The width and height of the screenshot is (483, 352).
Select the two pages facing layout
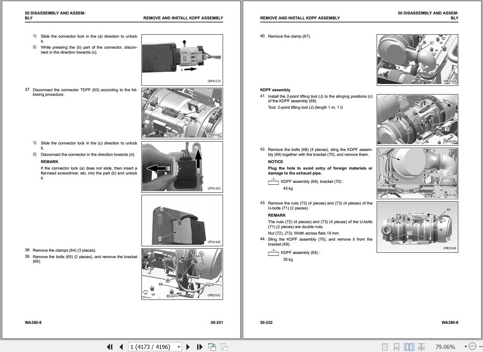pos(409,347)
